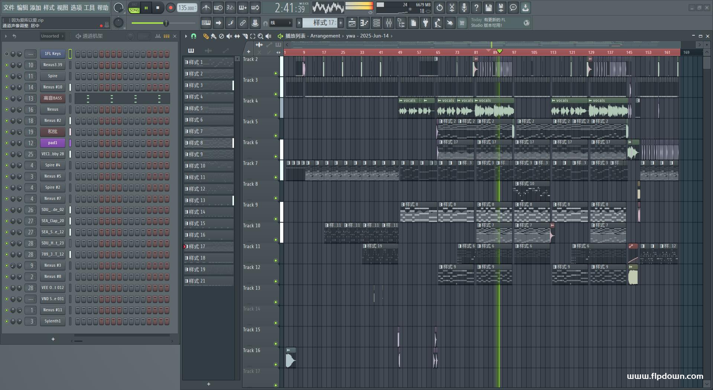
Task: Click the typing keyboard to piano icon
Action: [x=206, y=23]
